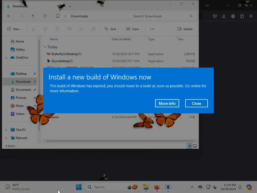
Task: Open a new Explorer tab
Action: [x=70, y=6]
